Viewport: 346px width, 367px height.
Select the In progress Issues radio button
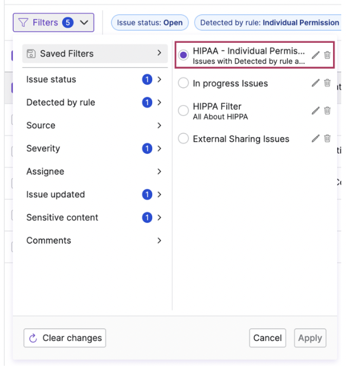[x=183, y=83]
